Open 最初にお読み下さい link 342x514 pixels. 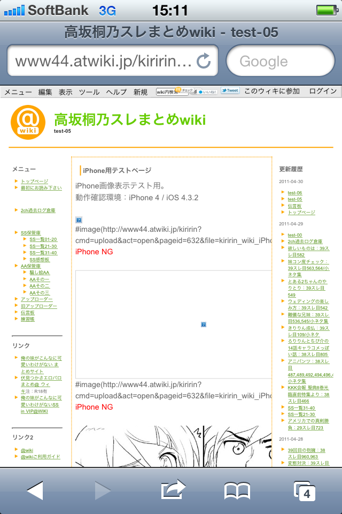click(x=41, y=187)
